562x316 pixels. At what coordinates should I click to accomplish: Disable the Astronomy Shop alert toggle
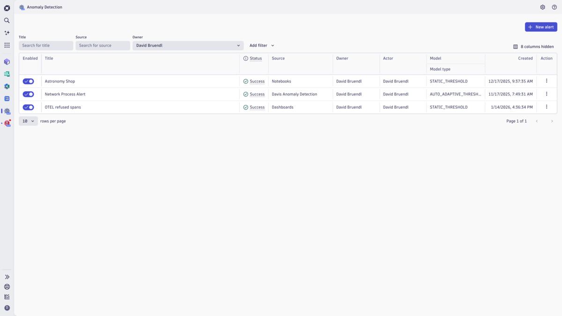[28, 81]
